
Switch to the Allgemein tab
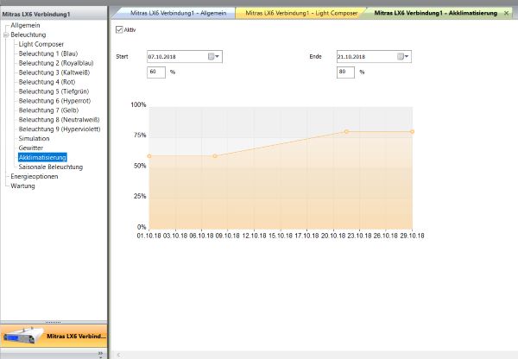point(164,14)
